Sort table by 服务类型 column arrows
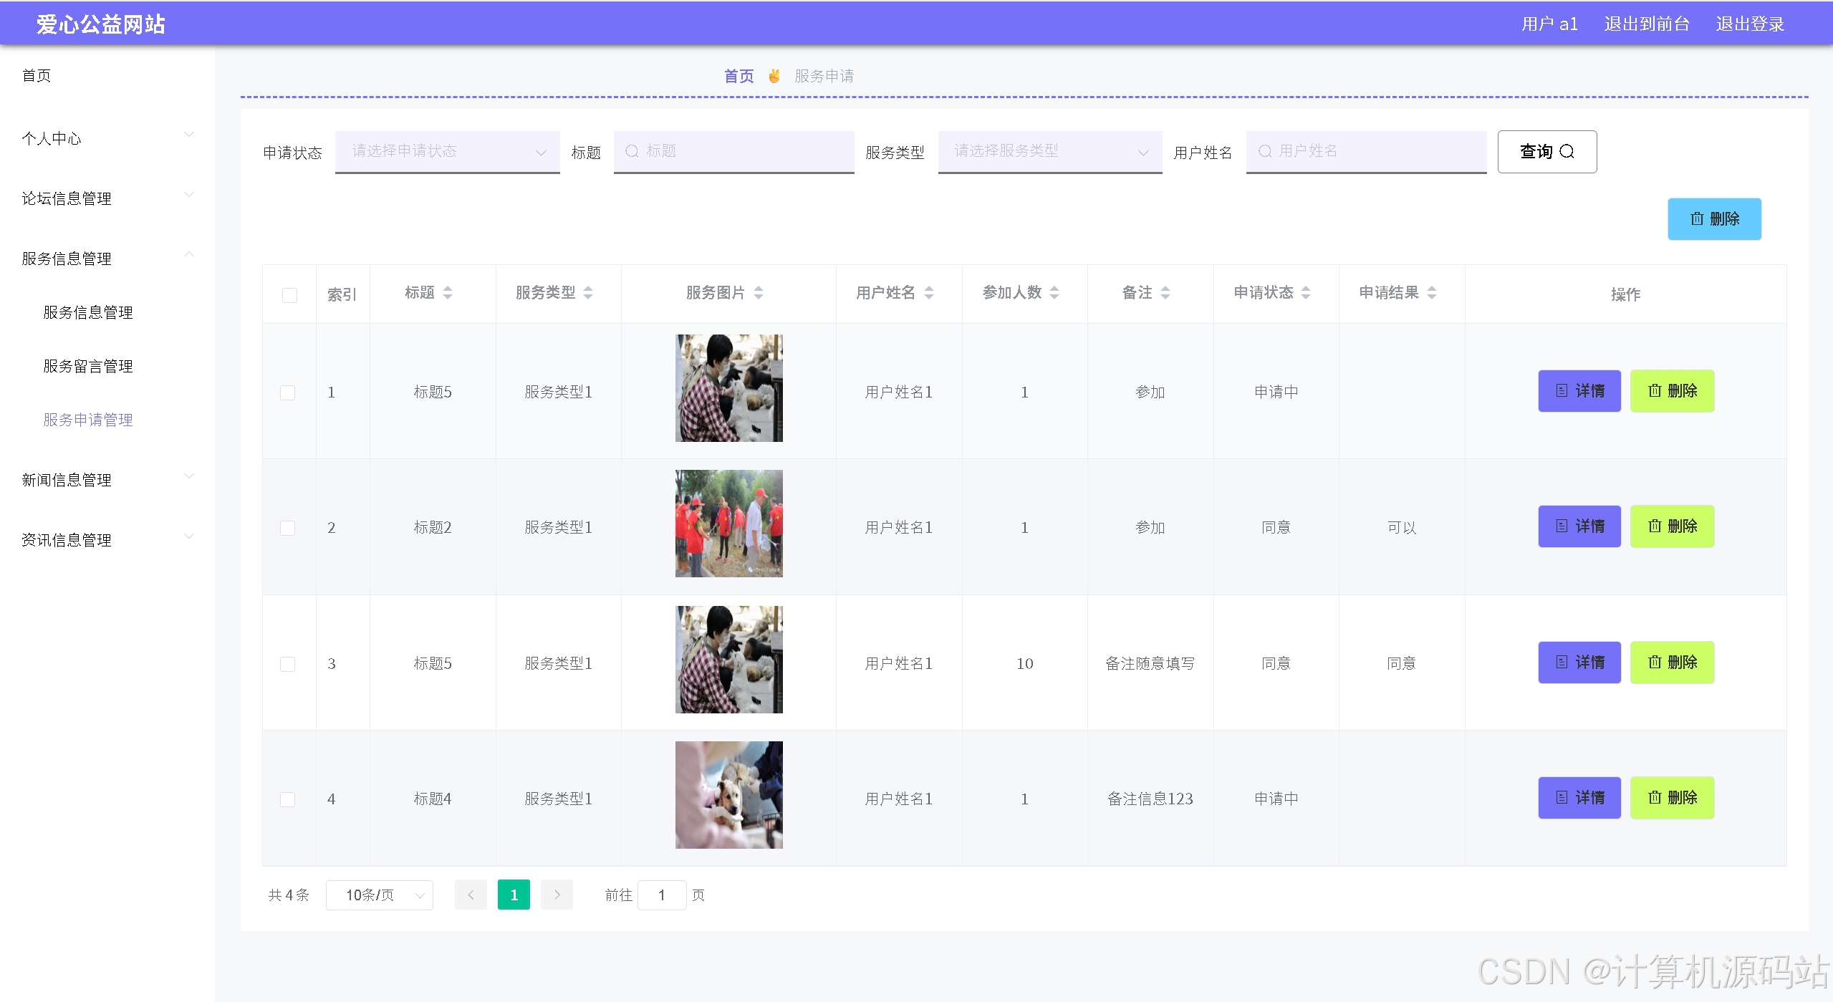 pyautogui.click(x=588, y=293)
